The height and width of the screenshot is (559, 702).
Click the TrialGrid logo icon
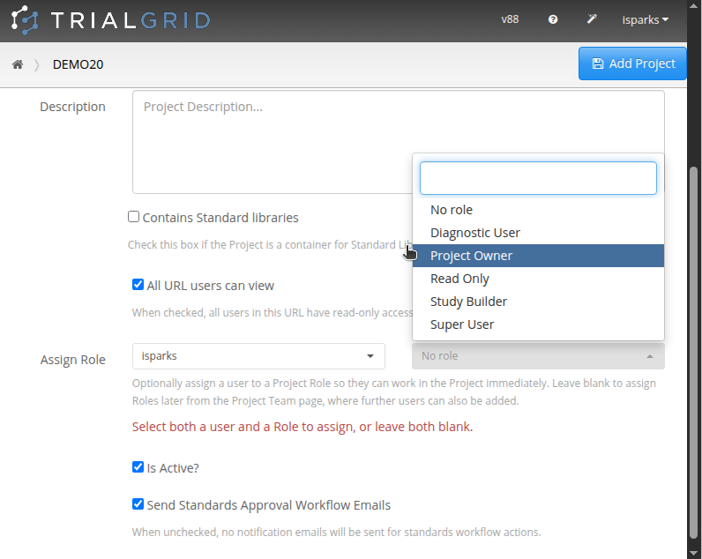tap(25, 20)
